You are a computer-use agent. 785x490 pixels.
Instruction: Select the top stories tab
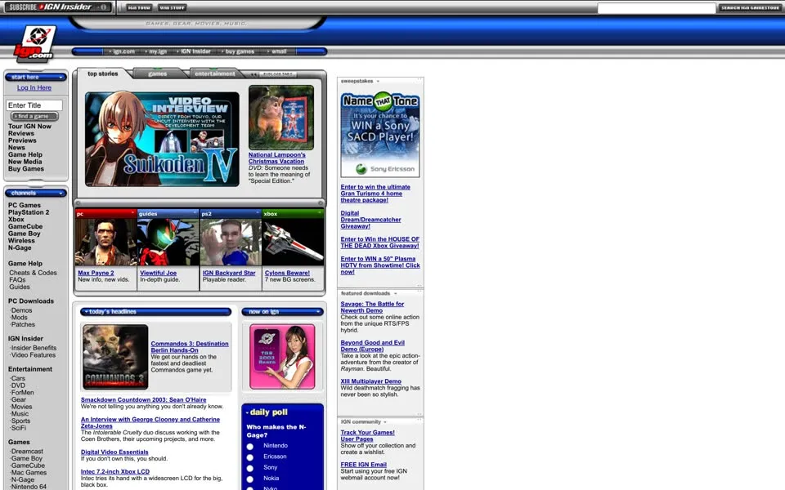pyautogui.click(x=103, y=74)
